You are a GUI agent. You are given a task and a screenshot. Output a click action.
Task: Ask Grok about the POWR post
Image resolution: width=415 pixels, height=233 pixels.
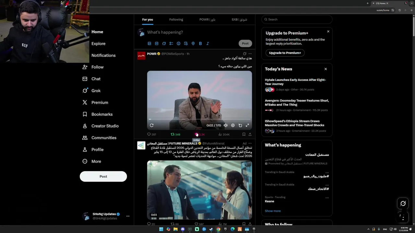[x=244, y=54]
